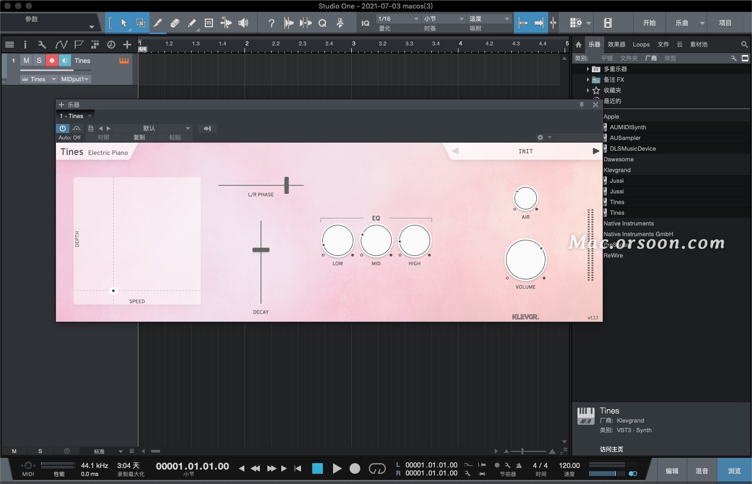752x484 pixels.
Task: Open the track list icon
Action: click(x=9, y=45)
